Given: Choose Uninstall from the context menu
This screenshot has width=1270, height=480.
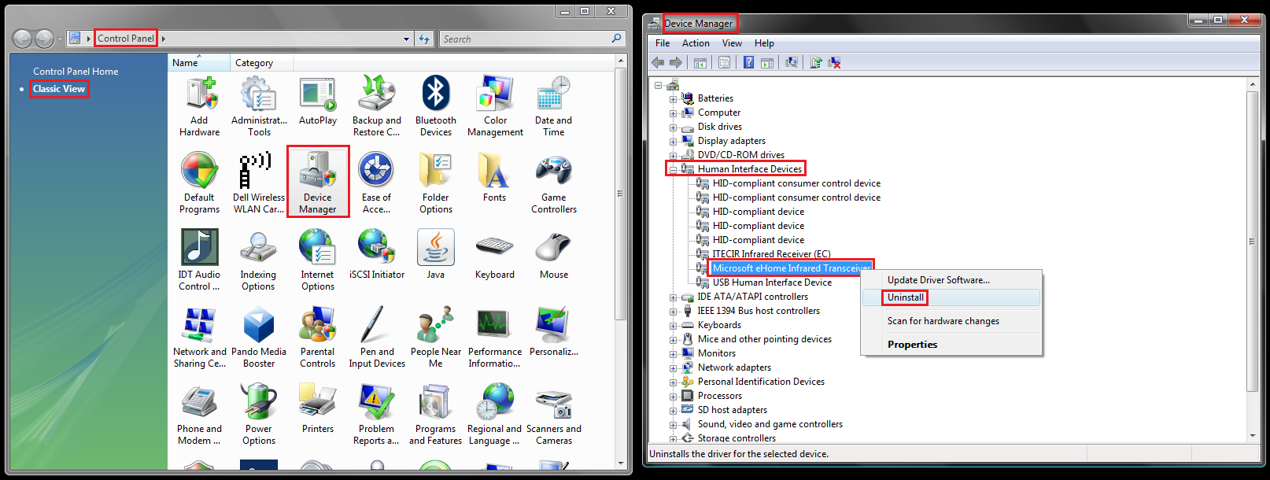Looking at the screenshot, I should [906, 297].
